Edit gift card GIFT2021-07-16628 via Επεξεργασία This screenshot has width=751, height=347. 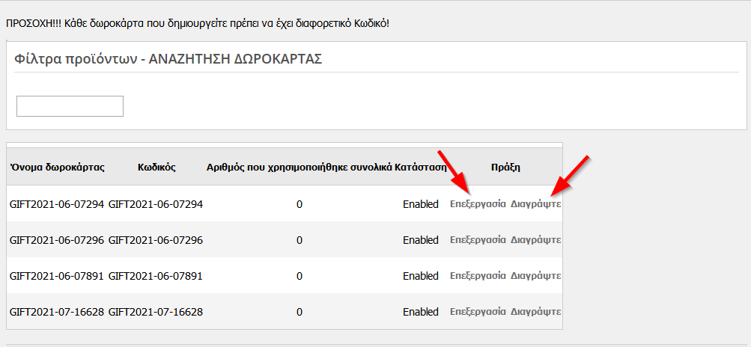478,312
